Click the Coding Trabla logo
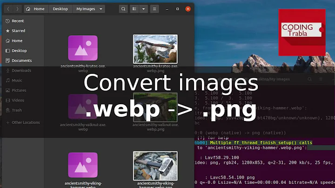The height and width of the screenshot is (188, 335). (x=302, y=32)
